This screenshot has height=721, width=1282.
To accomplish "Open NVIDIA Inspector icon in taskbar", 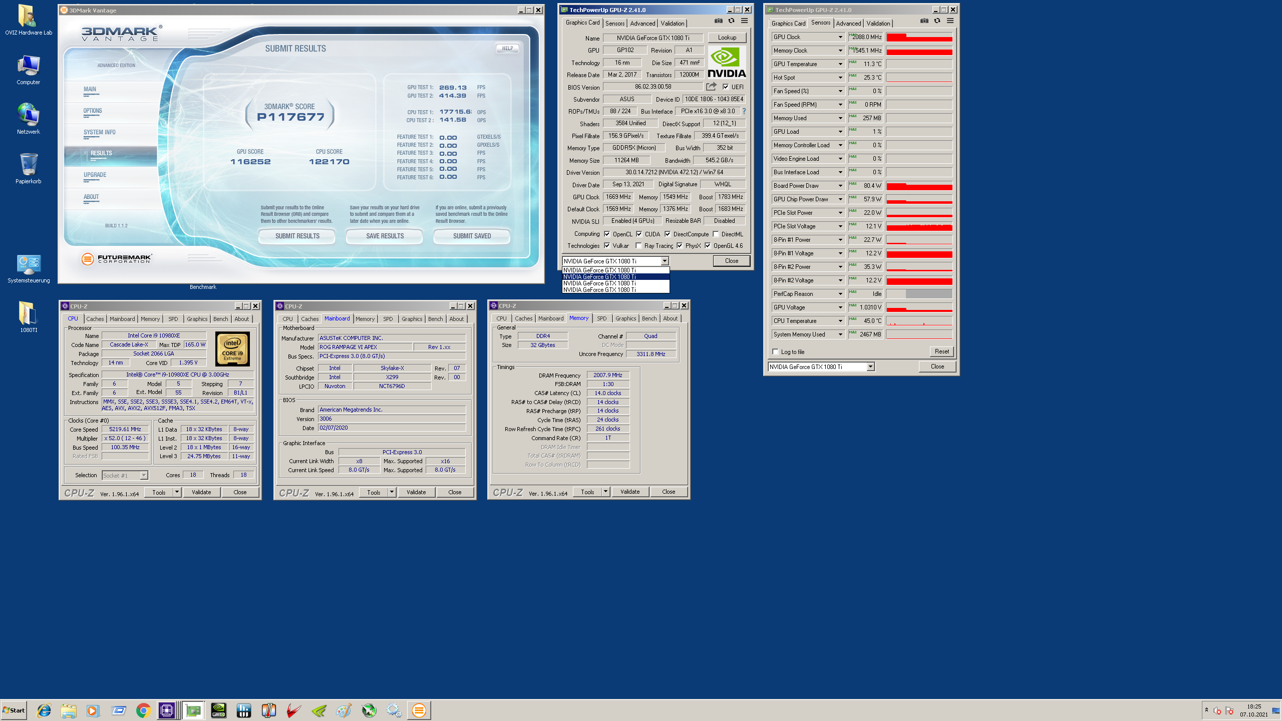I will pyautogui.click(x=219, y=710).
